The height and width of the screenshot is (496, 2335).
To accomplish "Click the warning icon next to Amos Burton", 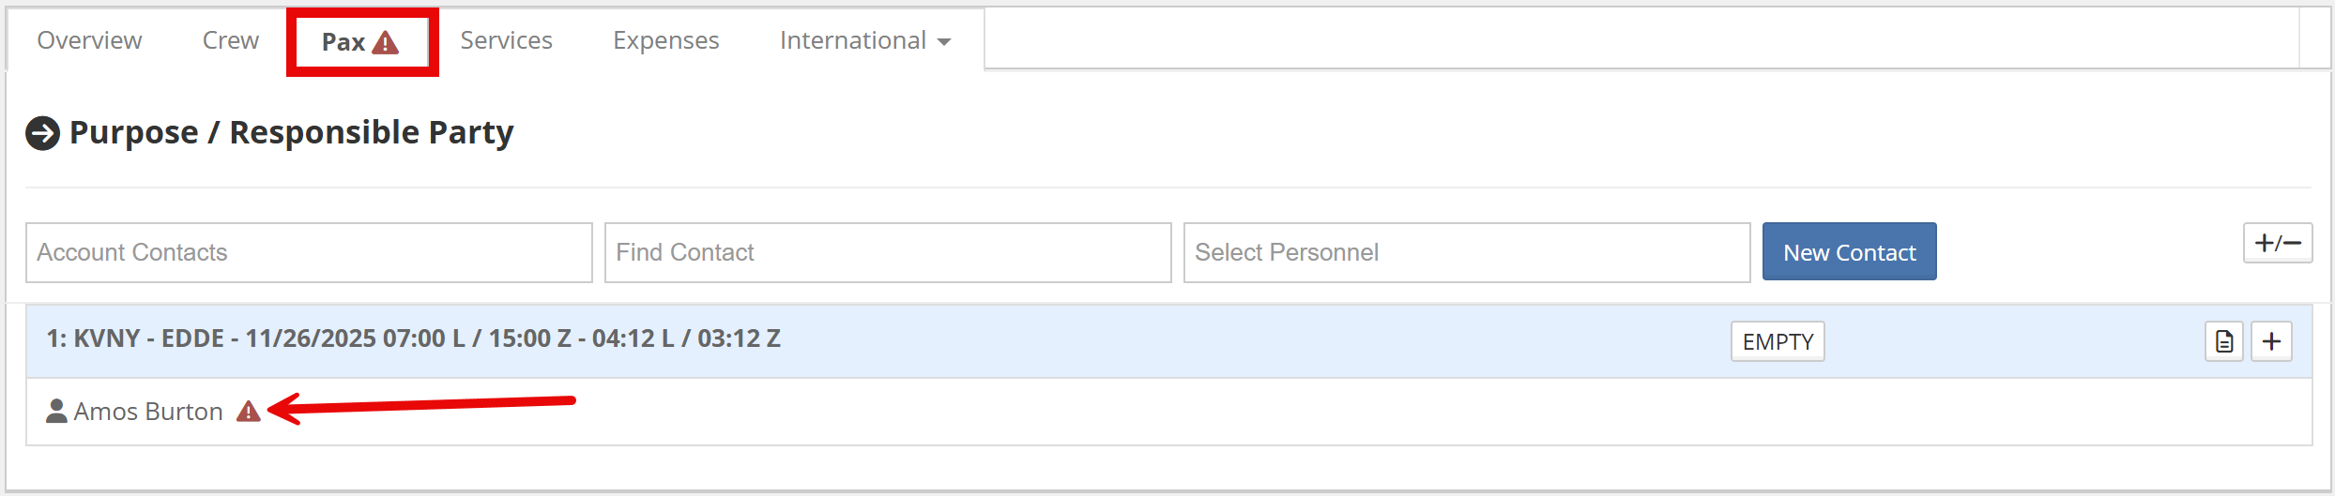I will (248, 412).
